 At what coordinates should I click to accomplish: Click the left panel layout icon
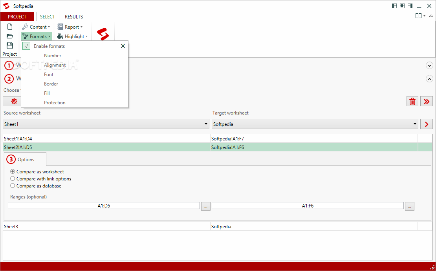[x=394, y=6]
